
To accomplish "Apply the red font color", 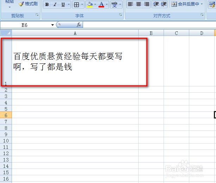I will tap(101, 5).
